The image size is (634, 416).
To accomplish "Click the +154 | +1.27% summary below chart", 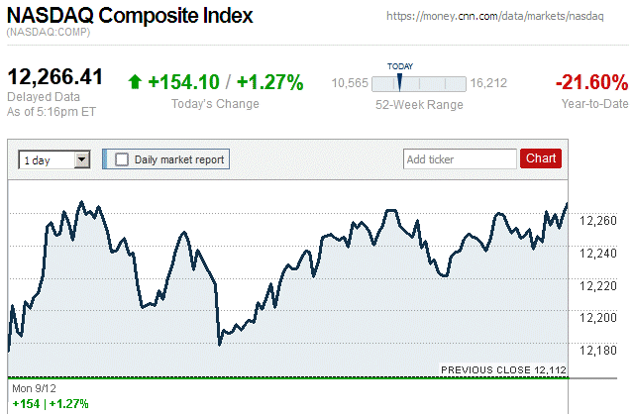I will [x=50, y=403].
